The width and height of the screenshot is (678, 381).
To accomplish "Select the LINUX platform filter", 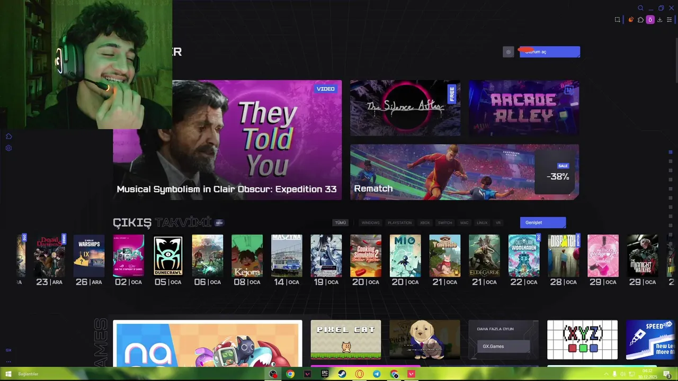I will click(x=482, y=223).
